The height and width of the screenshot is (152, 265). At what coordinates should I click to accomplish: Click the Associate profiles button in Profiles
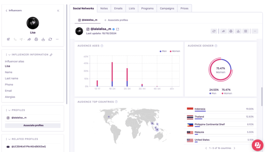click(x=33, y=125)
